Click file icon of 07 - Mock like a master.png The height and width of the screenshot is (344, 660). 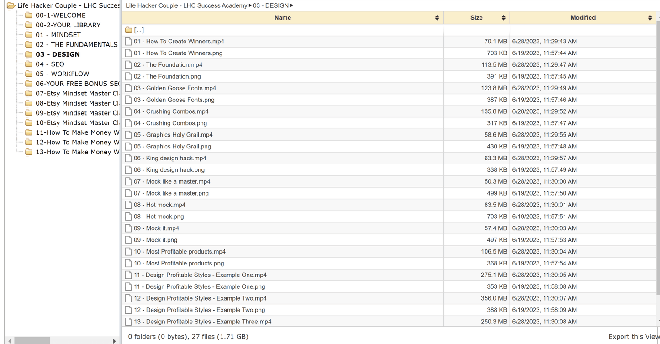coord(128,193)
